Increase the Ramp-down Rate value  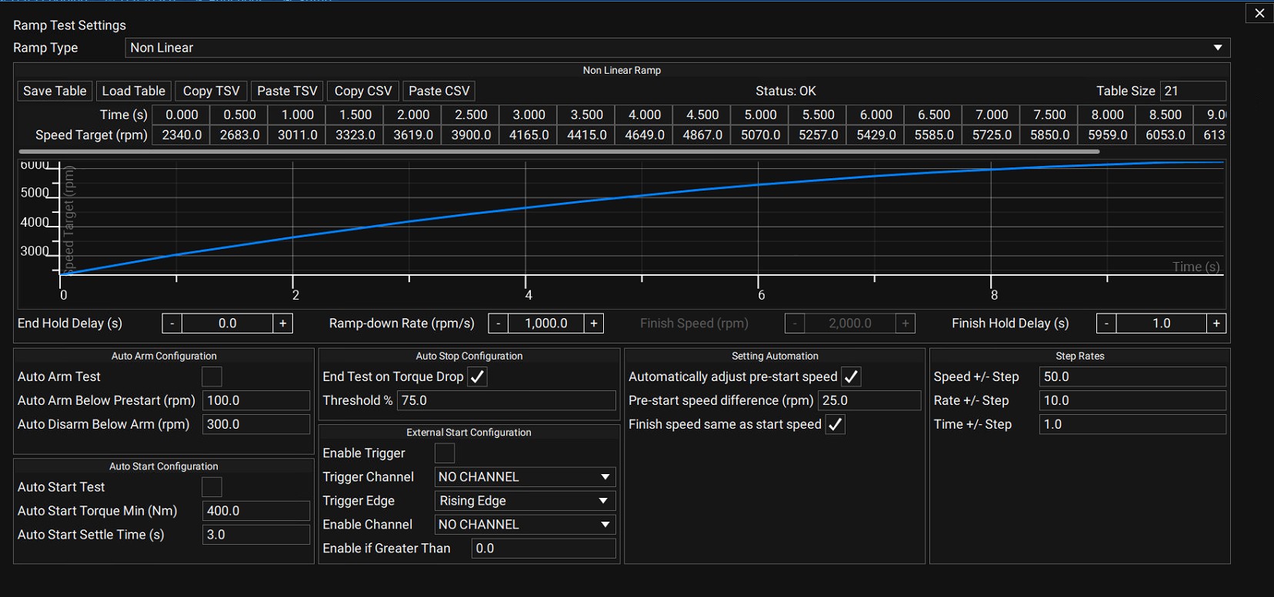click(594, 323)
